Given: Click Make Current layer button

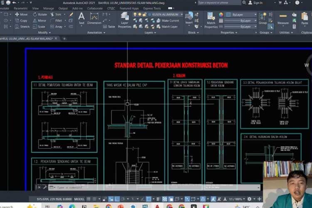Looking at the screenshot, I should 168,20.
